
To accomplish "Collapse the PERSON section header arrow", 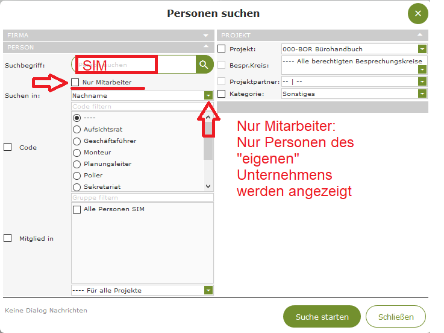I will coord(206,47).
